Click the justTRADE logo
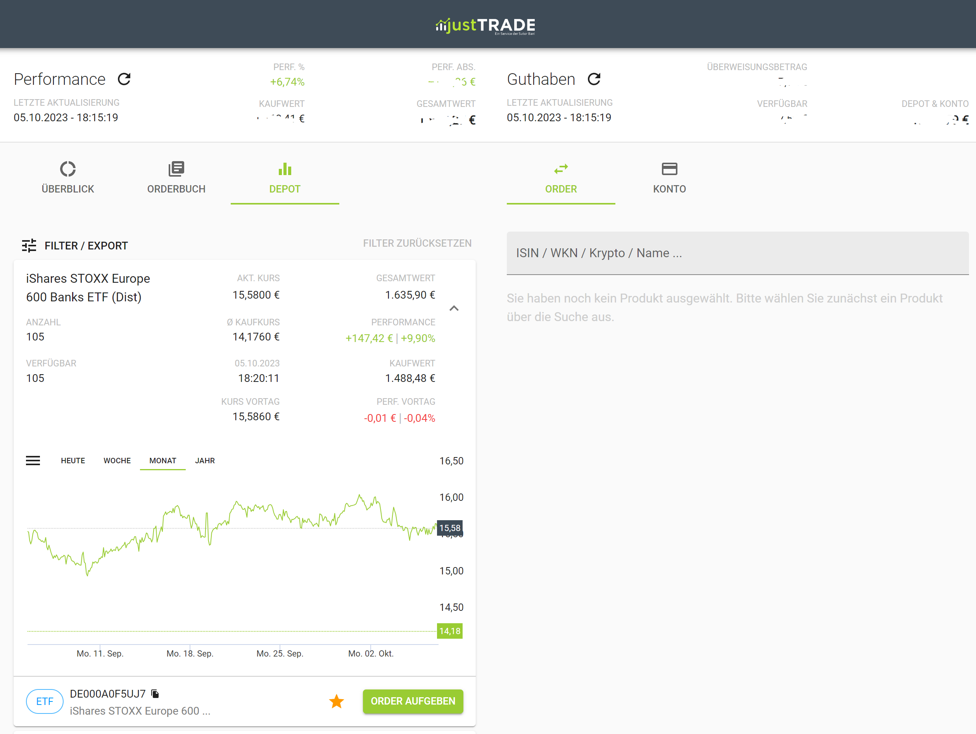The height and width of the screenshot is (734, 976). (485, 26)
